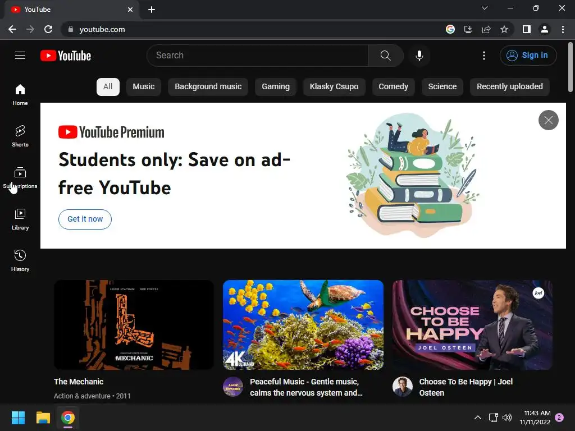Click YouTube Premium logo in banner

coord(111,132)
